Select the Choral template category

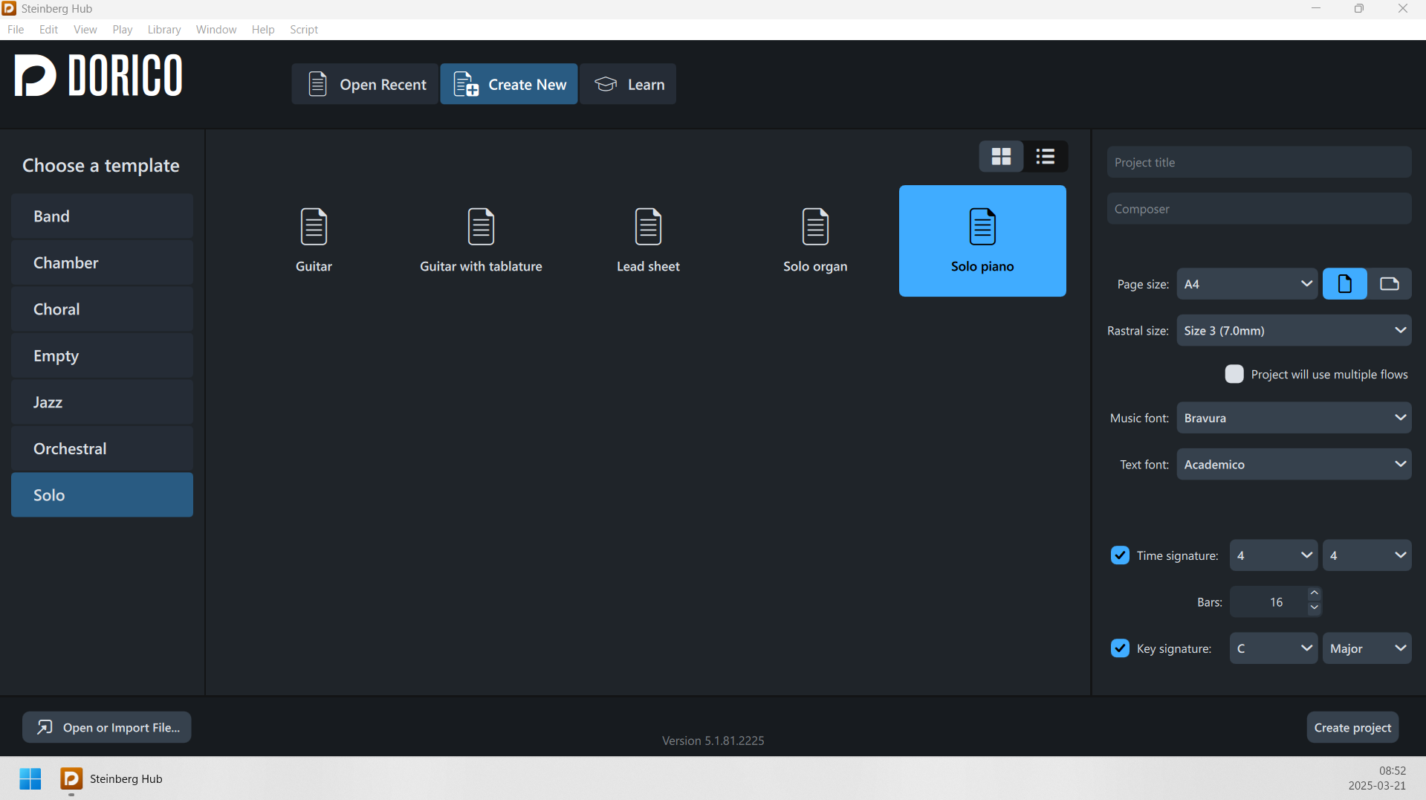click(102, 309)
